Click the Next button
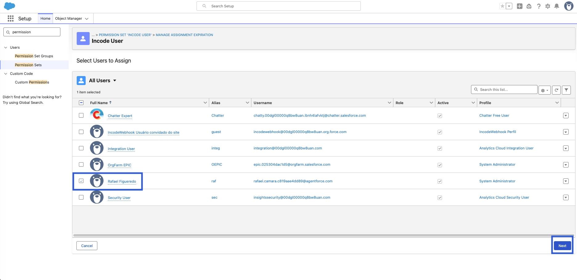 (562, 246)
